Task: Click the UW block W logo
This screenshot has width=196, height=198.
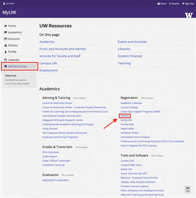Action: (189, 15)
